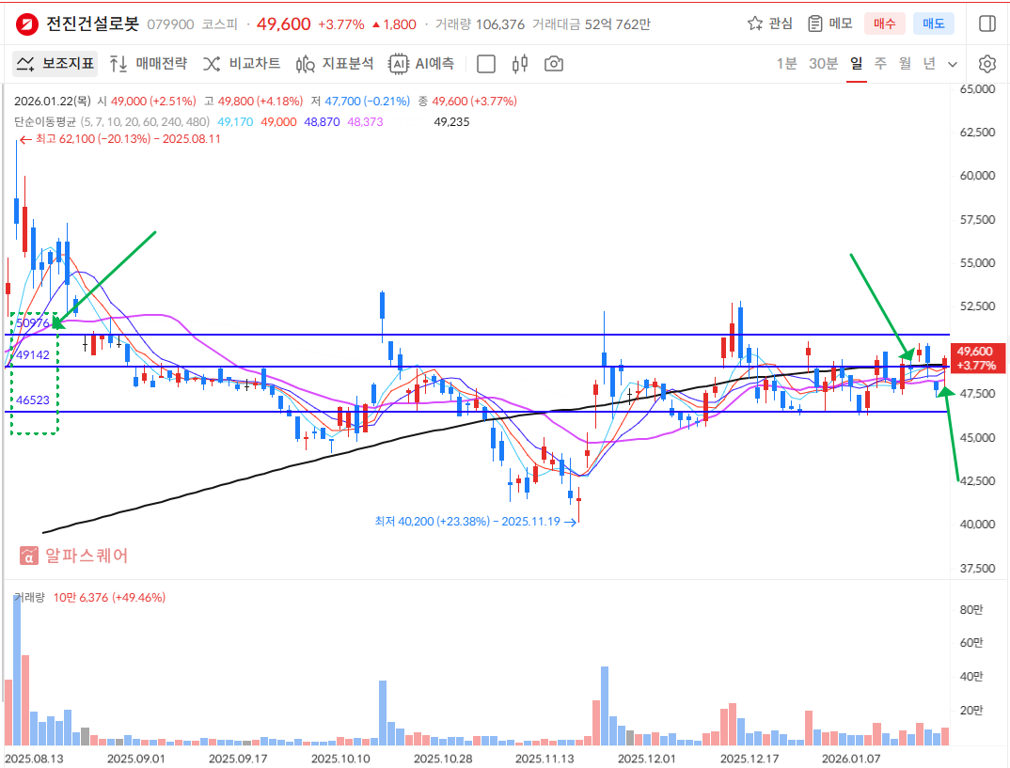The image size is (1010, 768).
Task: Switch to the 30분 timeframe tab
Action: point(823,64)
